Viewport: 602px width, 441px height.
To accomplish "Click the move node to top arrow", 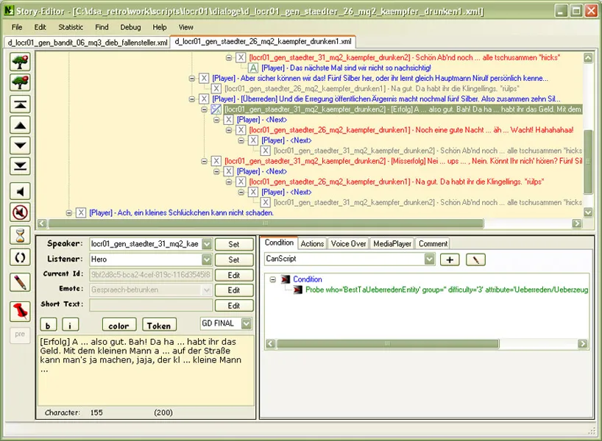I will pos(19,104).
